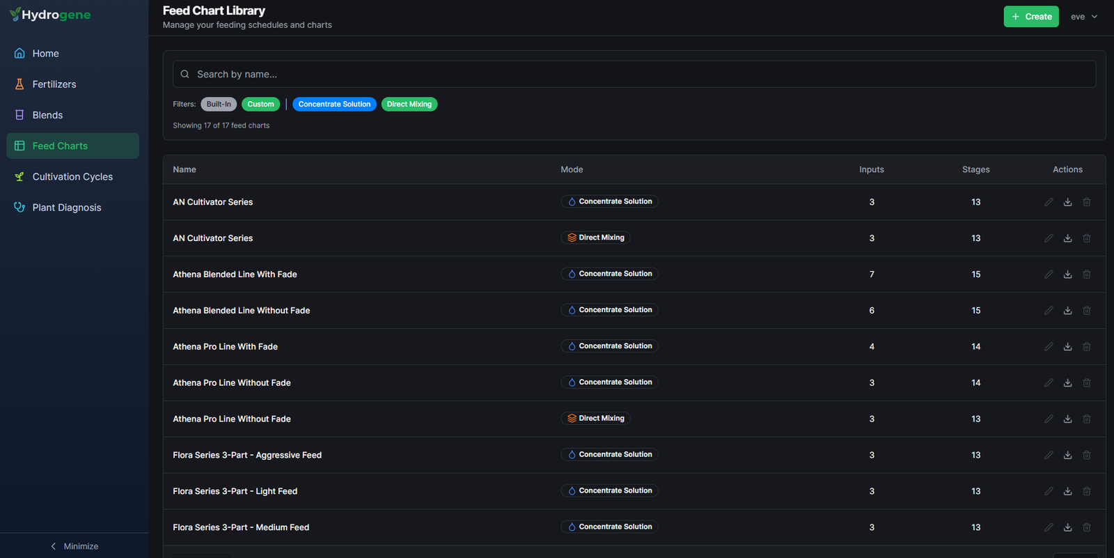
Task: Delete Athena Pro Line With Fade
Action: coord(1087,347)
